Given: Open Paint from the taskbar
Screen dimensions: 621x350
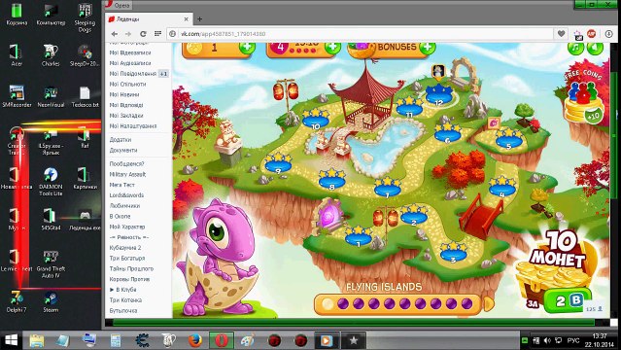Looking at the screenshot, I should pyautogui.click(x=248, y=340).
